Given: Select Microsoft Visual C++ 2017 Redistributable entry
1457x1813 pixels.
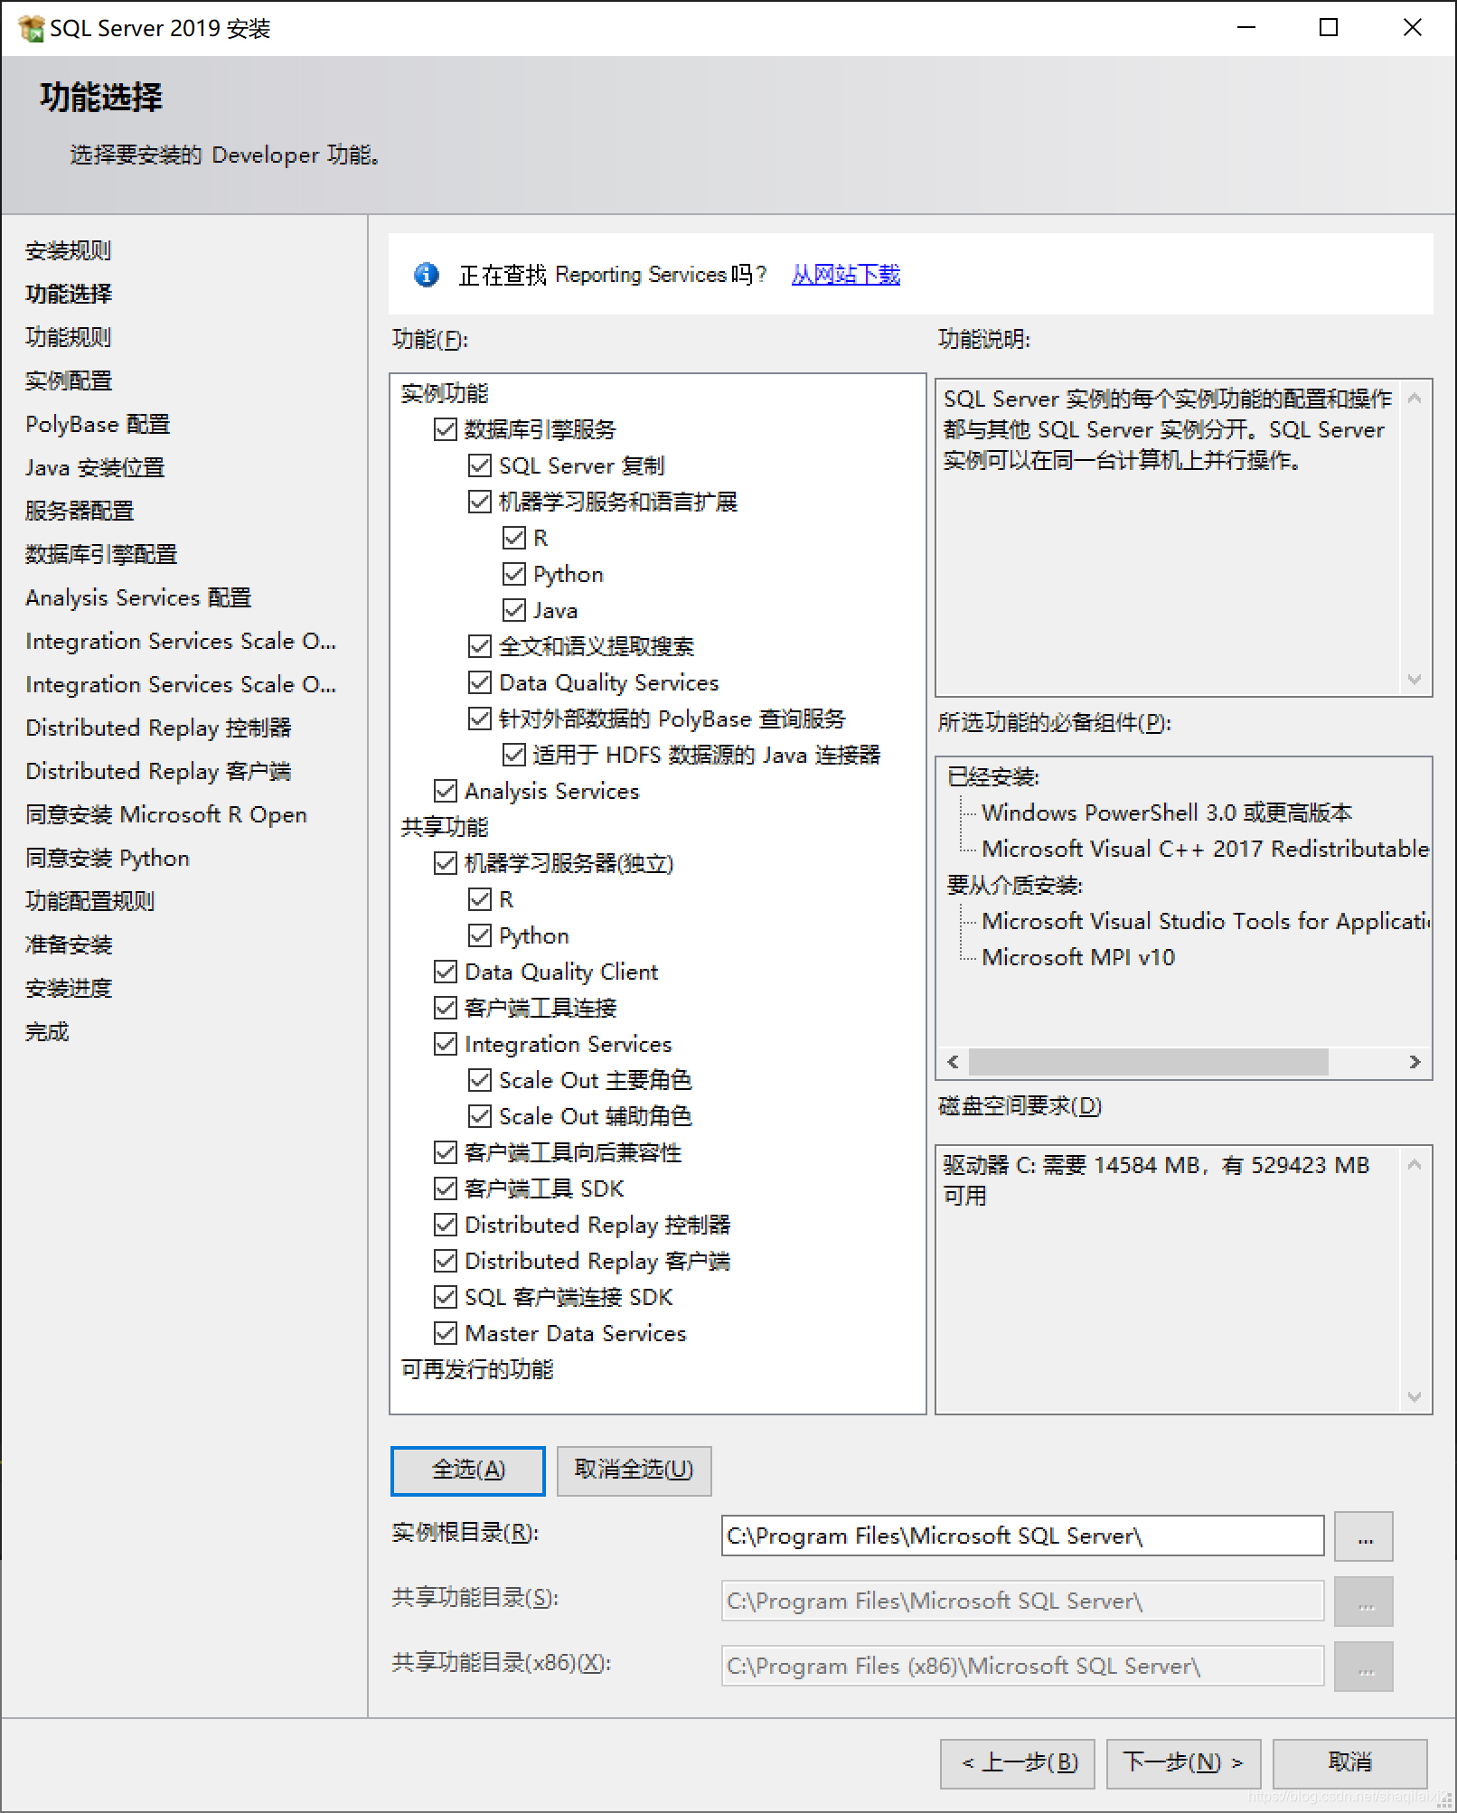Looking at the screenshot, I should (1206, 849).
